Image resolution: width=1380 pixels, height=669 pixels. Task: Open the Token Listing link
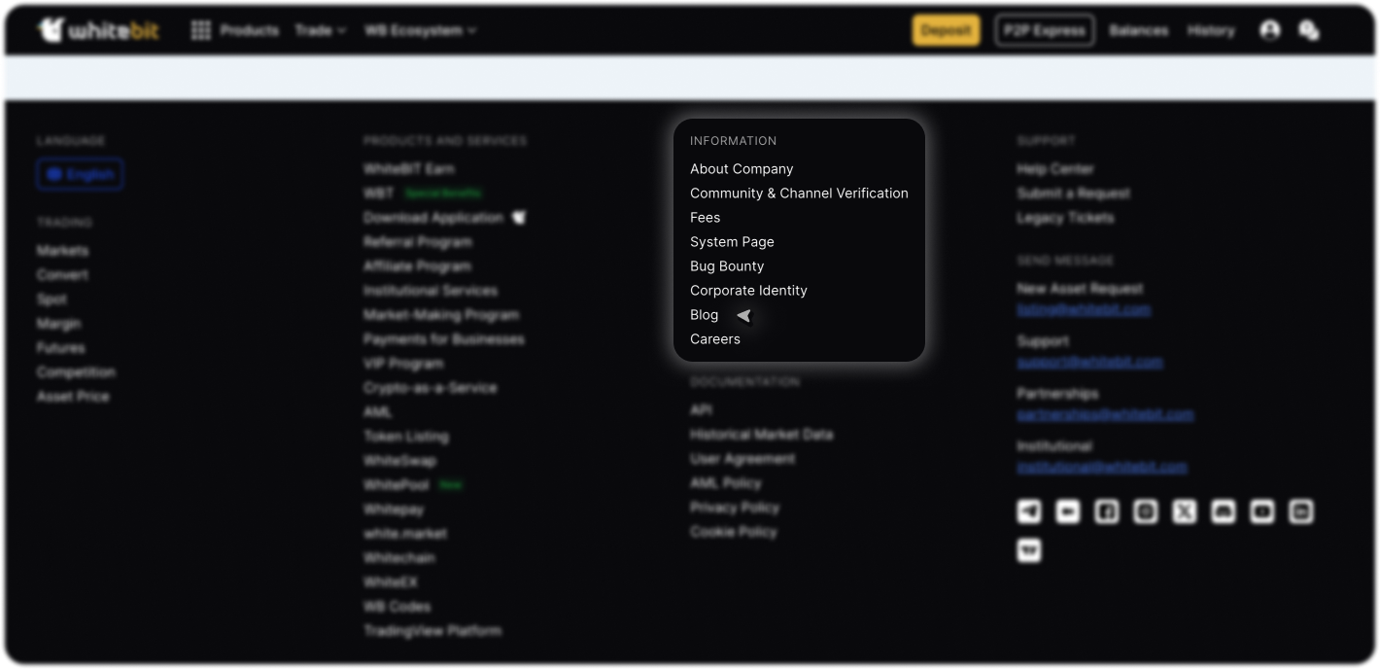point(406,437)
